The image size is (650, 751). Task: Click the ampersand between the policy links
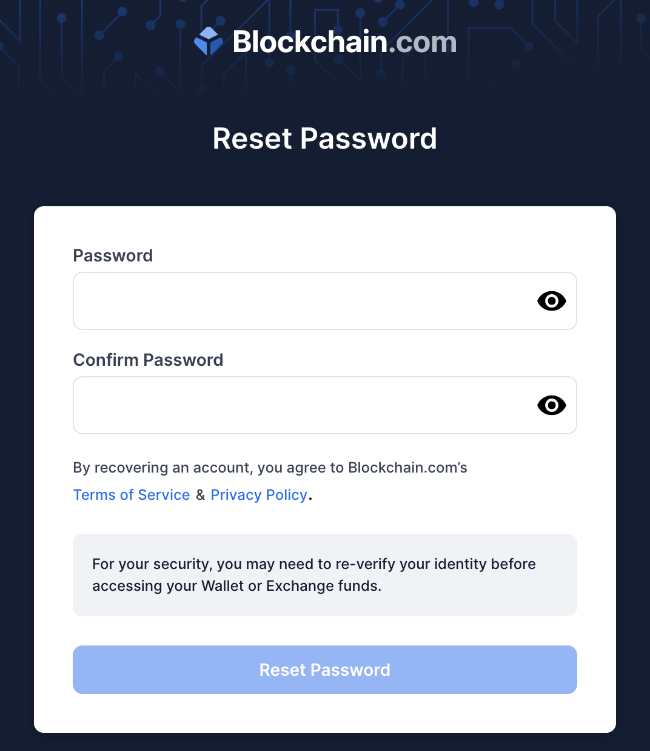pyautogui.click(x=201, y=495)
